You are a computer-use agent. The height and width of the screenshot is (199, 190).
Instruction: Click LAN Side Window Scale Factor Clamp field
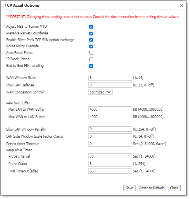pyautogui.click(x=110, y=136)
